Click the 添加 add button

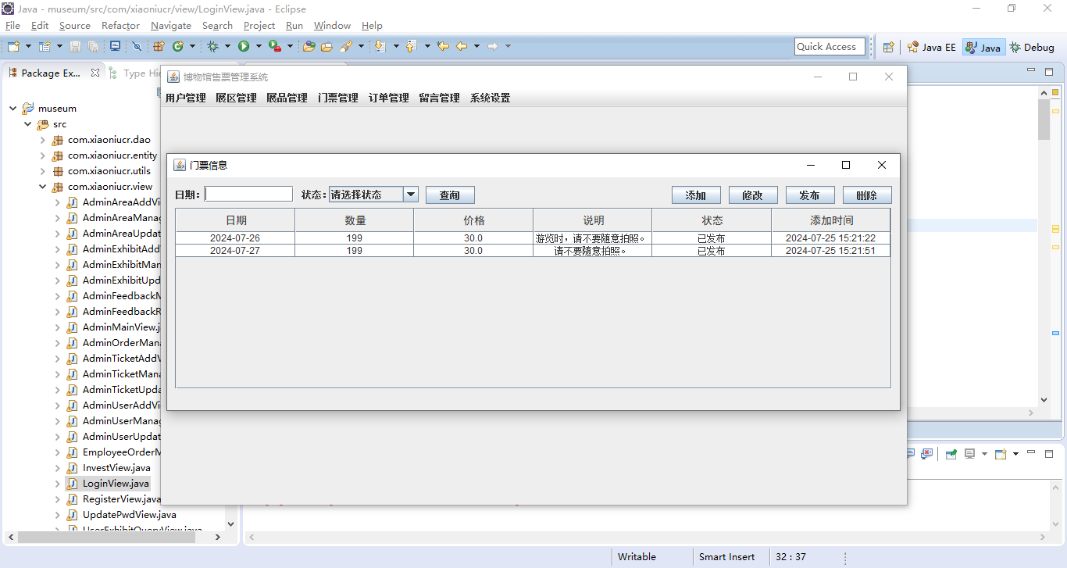(x=696, y=195)
